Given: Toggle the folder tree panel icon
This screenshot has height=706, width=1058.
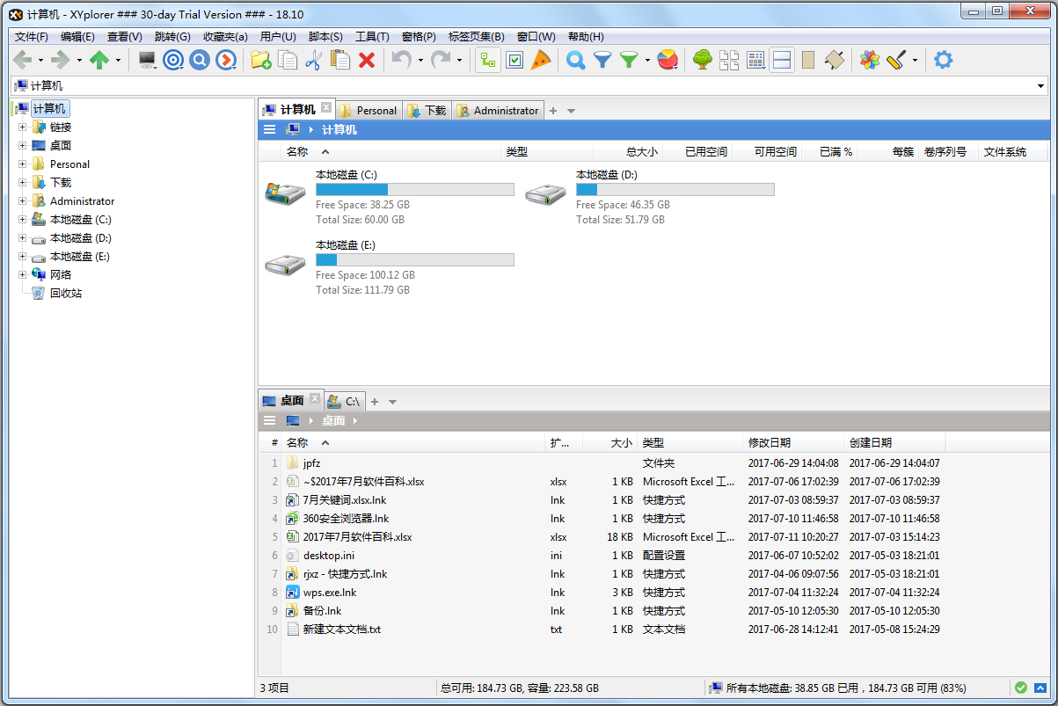Looking at the screenshot, I should coord(488,60).
